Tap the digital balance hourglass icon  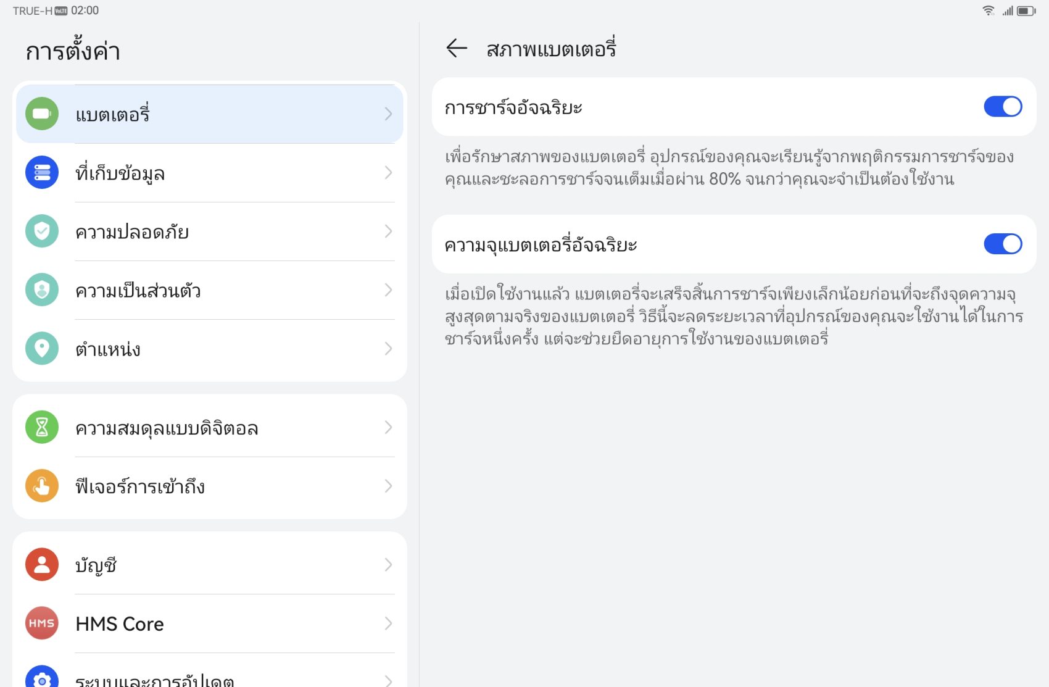point(42,427)
